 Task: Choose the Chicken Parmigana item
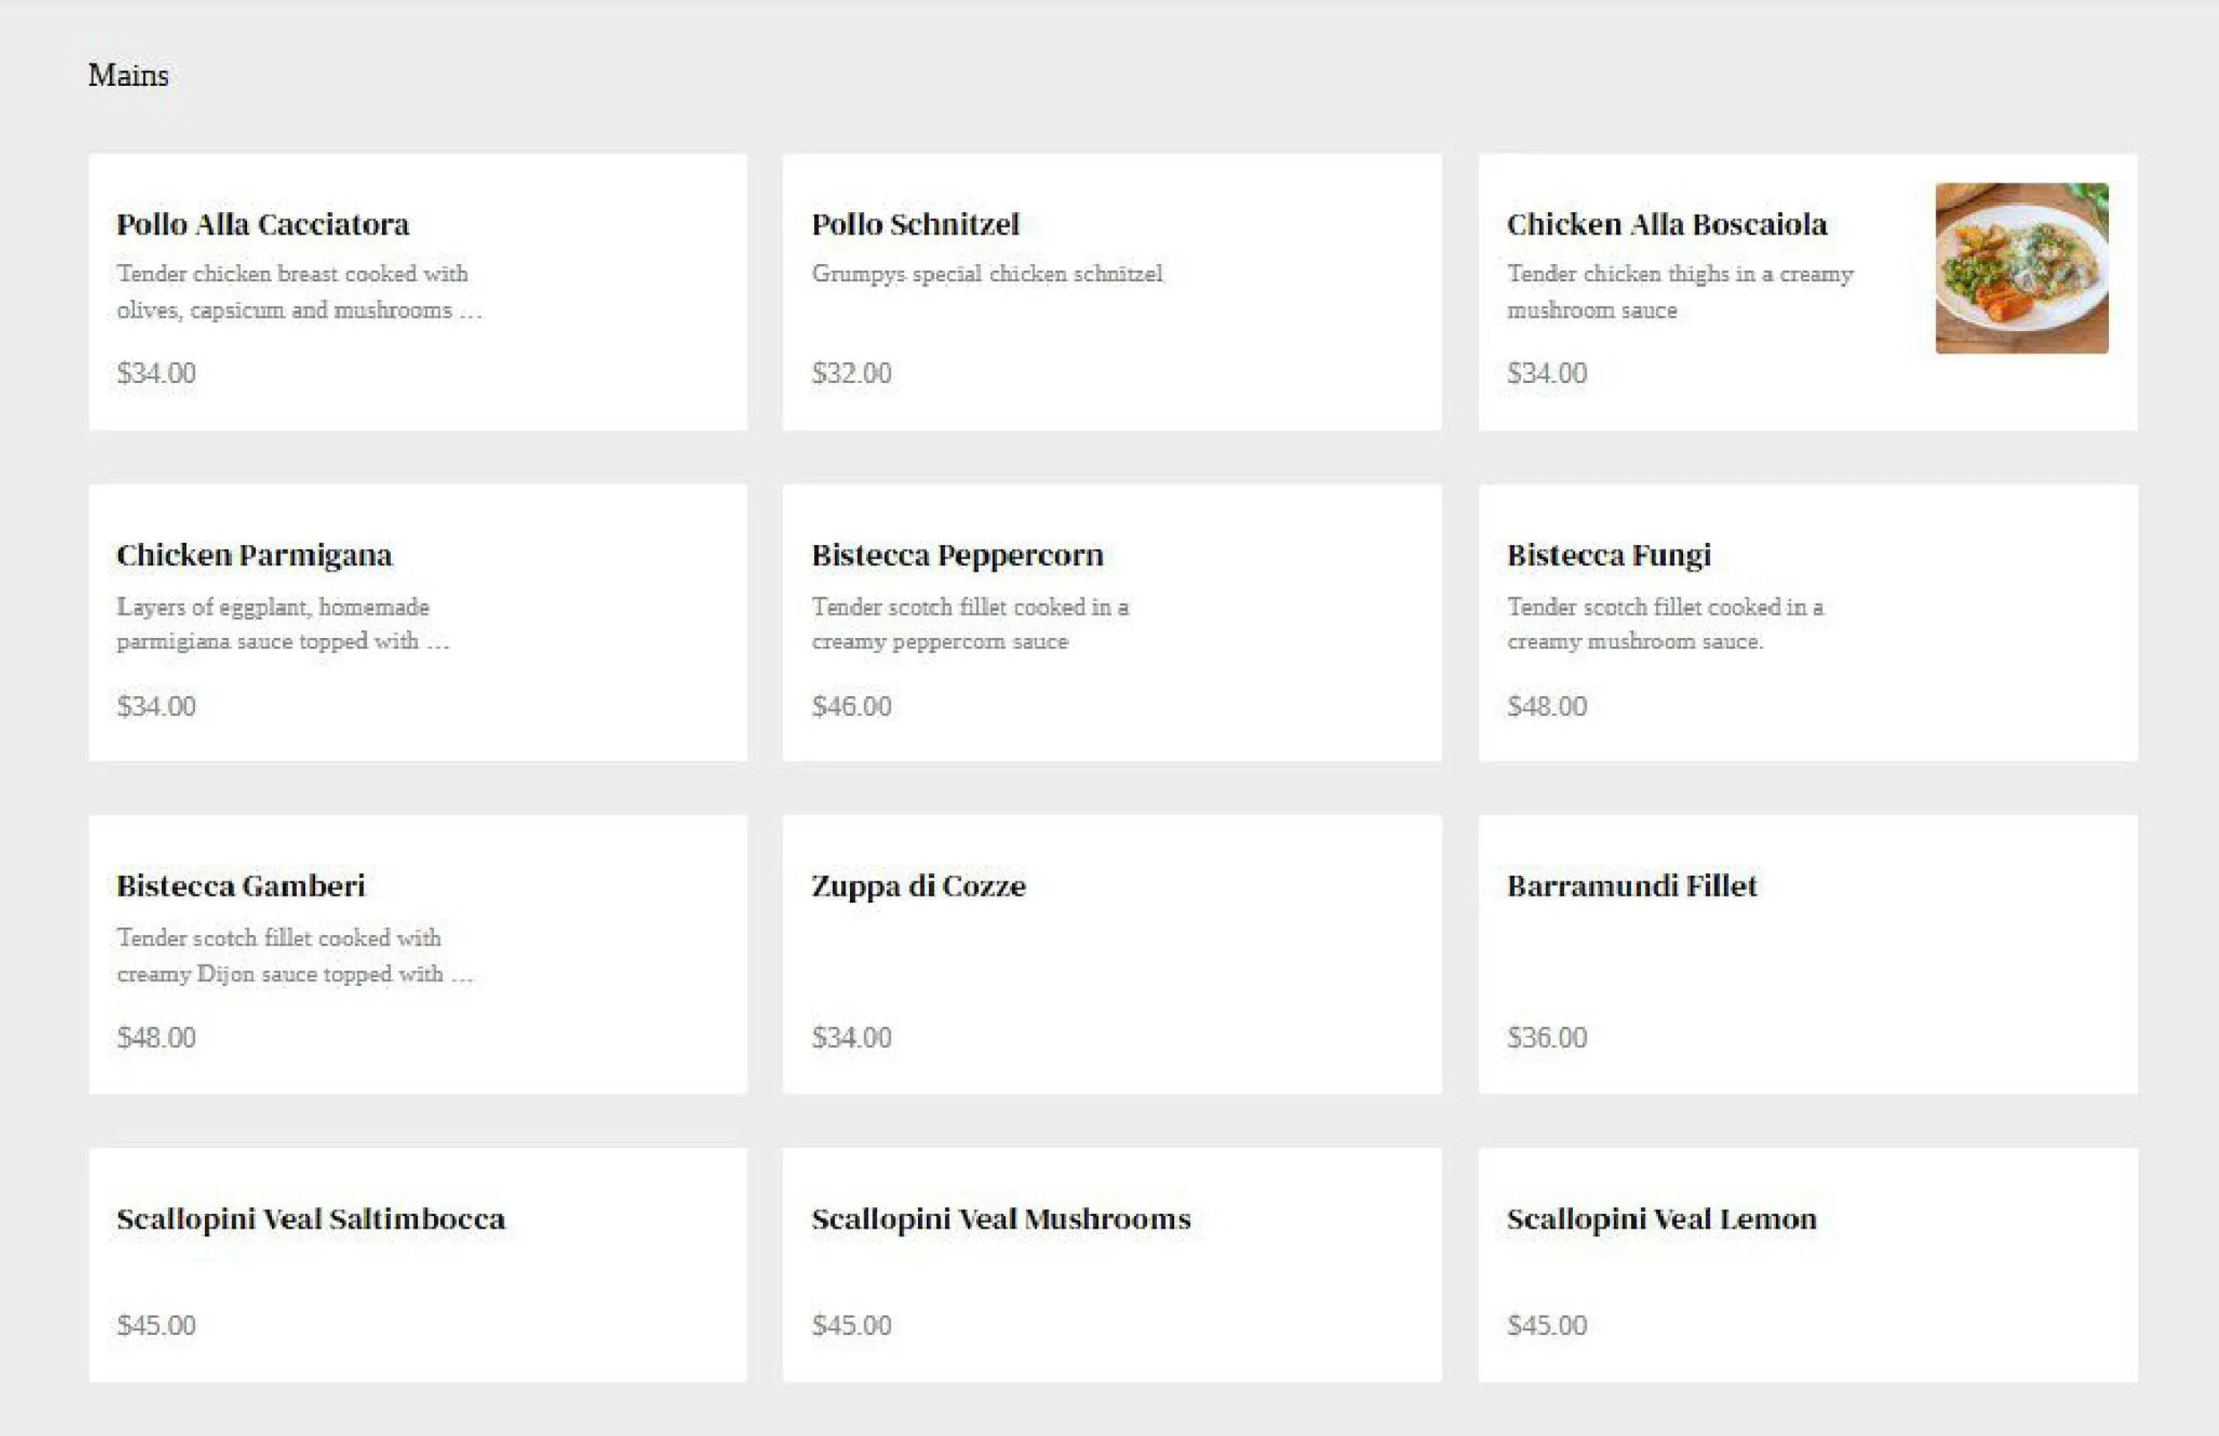(x=418, y=623)
